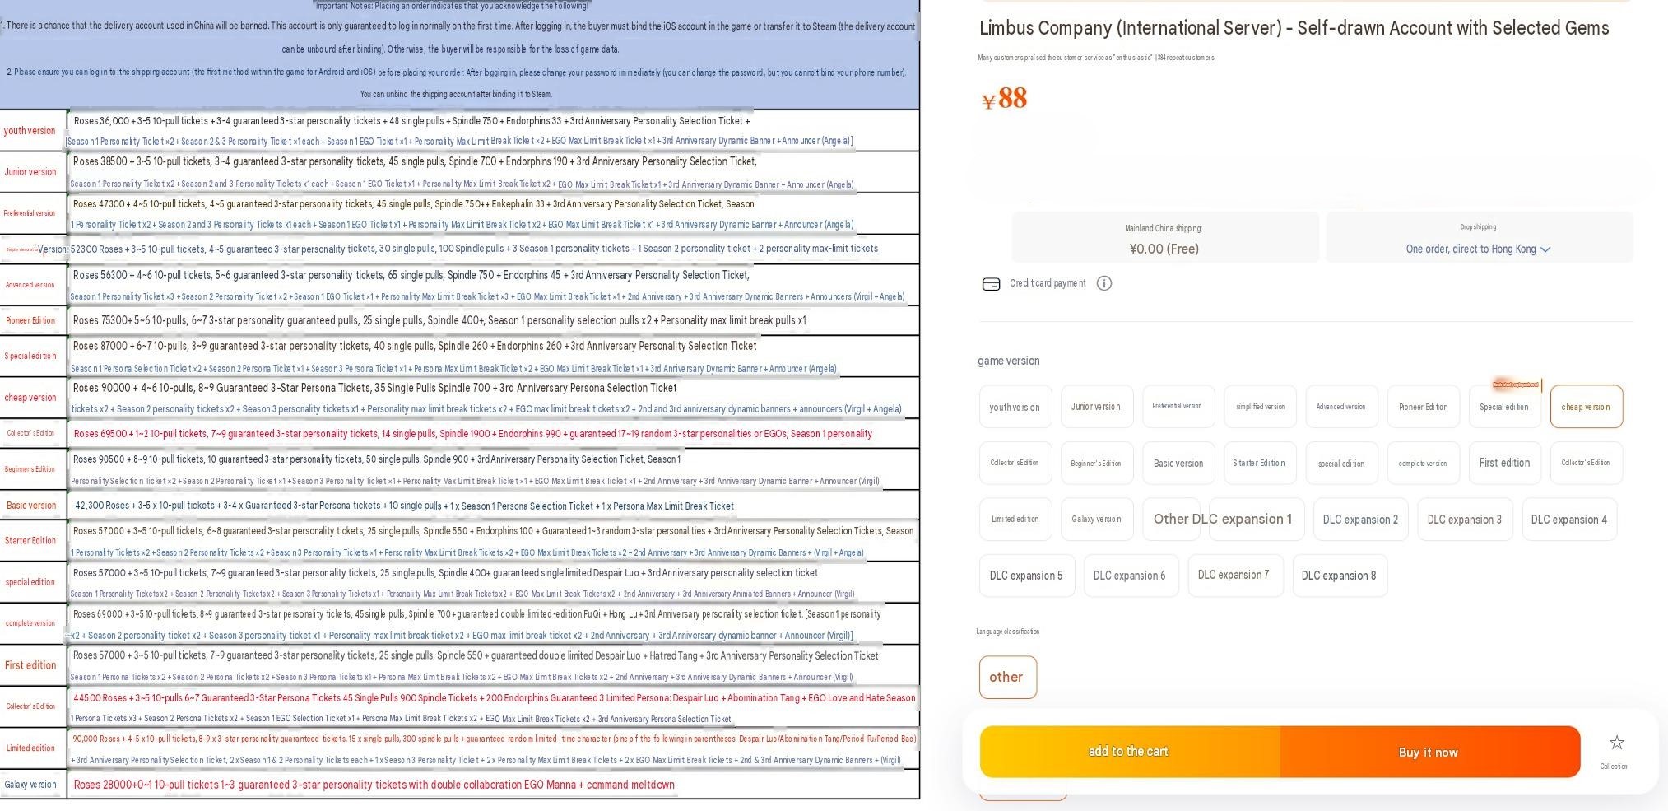This screenshot has height=811, width=1668.
Task: Click the '52300 Roses' row text in the image table
Action: tap(474, 249)
